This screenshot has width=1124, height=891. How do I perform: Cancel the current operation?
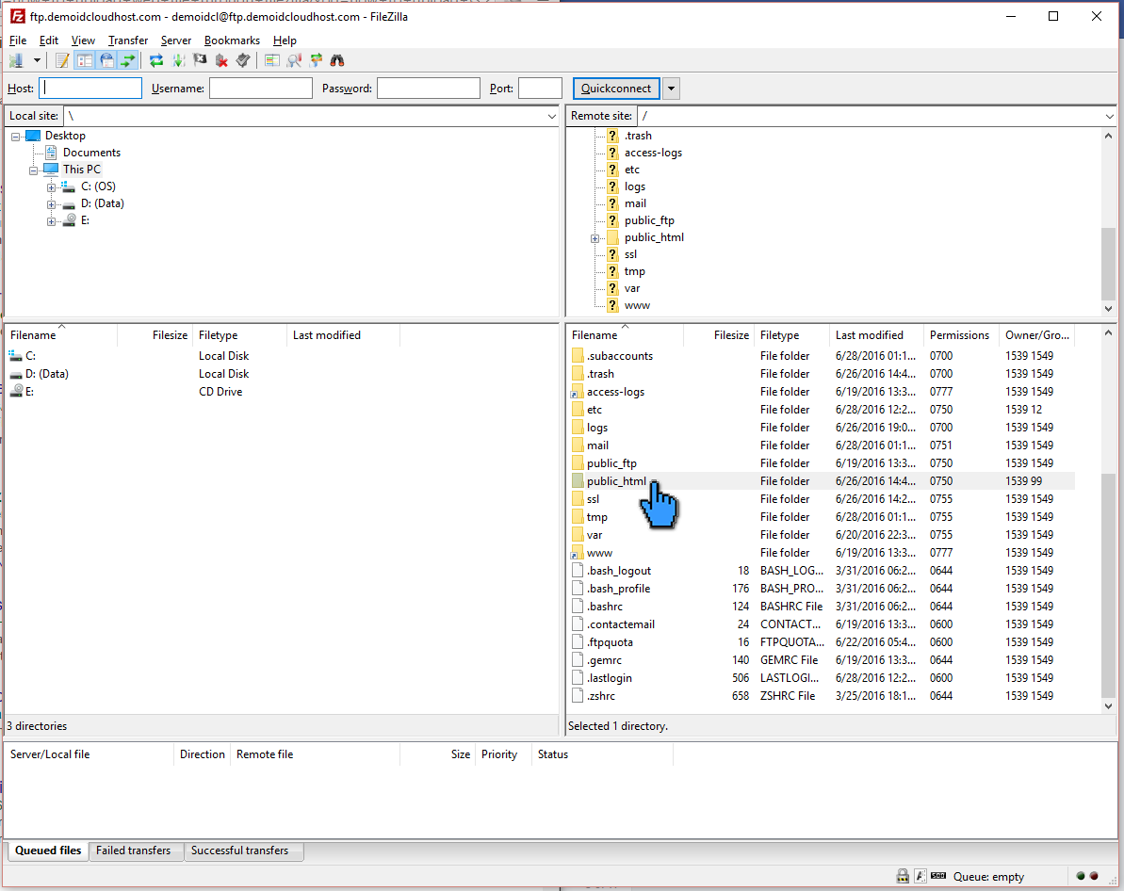tap(198, 60)
